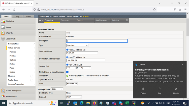Click the plus icon beside Traffic Class
Screen dimensions: 189x106
click(32, 80)
